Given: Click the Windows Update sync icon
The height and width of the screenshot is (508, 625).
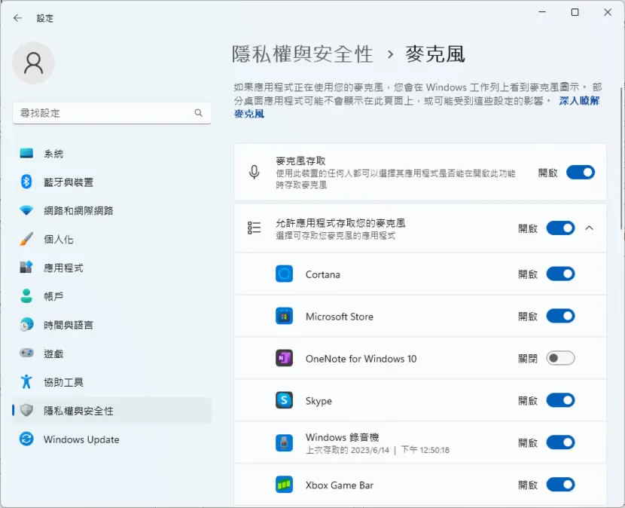Looking at the screenshot, I should coord(26,439).
